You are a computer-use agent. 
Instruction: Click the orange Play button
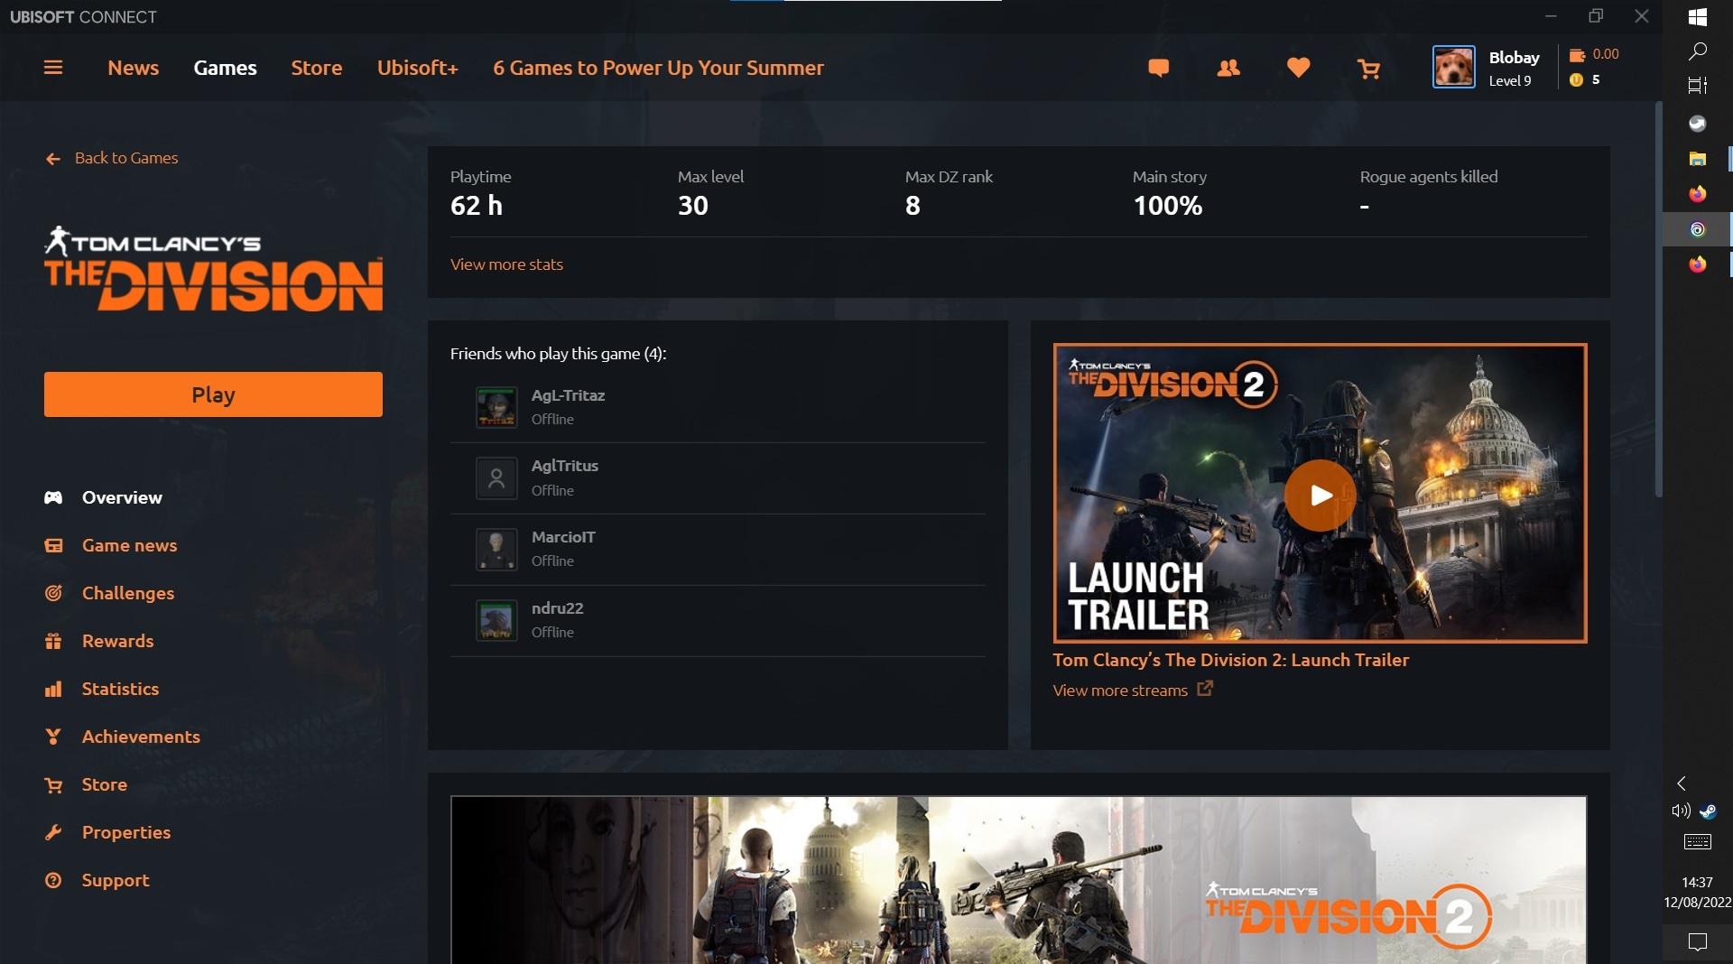pyautogui.click(x=213, y=394)
